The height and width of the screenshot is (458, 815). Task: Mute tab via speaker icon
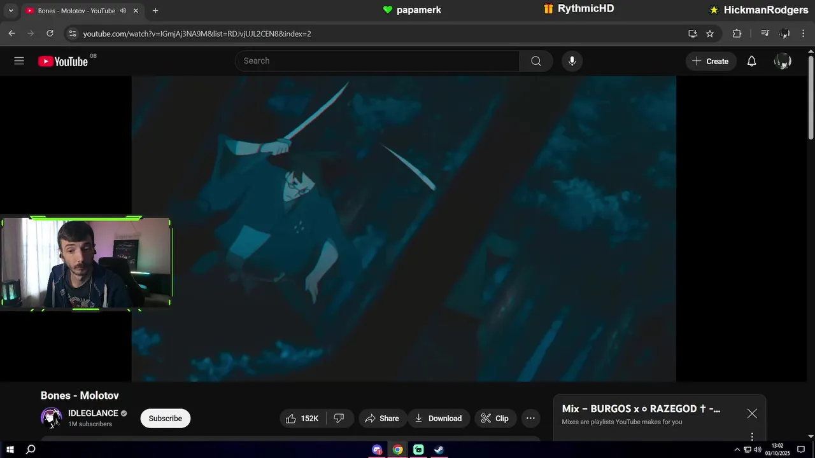pos(123,11)
